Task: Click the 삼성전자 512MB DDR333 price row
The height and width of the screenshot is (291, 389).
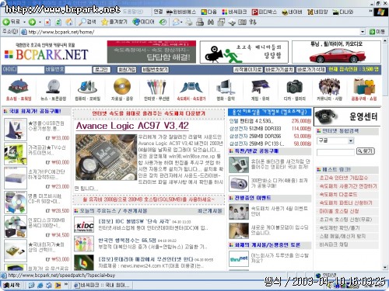Action: click(270, 129)
